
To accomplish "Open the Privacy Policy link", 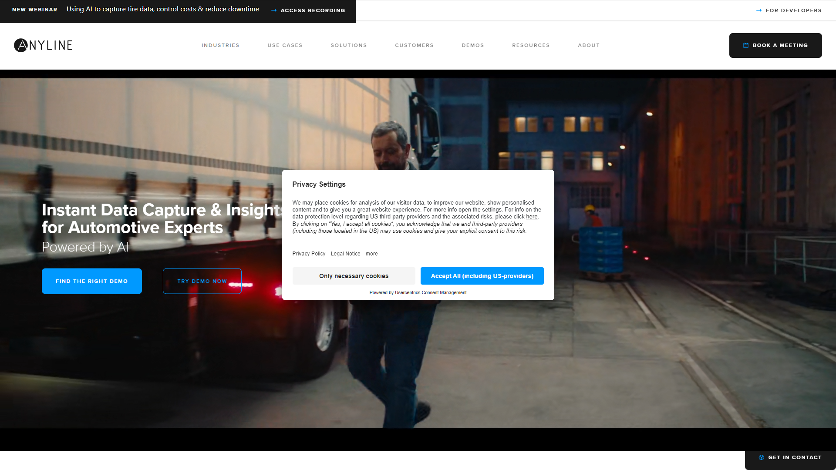I will click(309, 253).
